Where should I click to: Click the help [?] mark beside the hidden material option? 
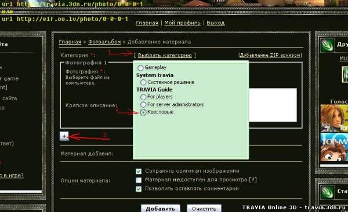253,180
